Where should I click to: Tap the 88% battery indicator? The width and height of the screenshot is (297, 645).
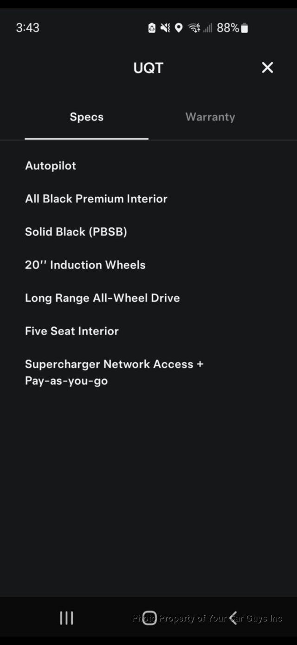point(232,28)
